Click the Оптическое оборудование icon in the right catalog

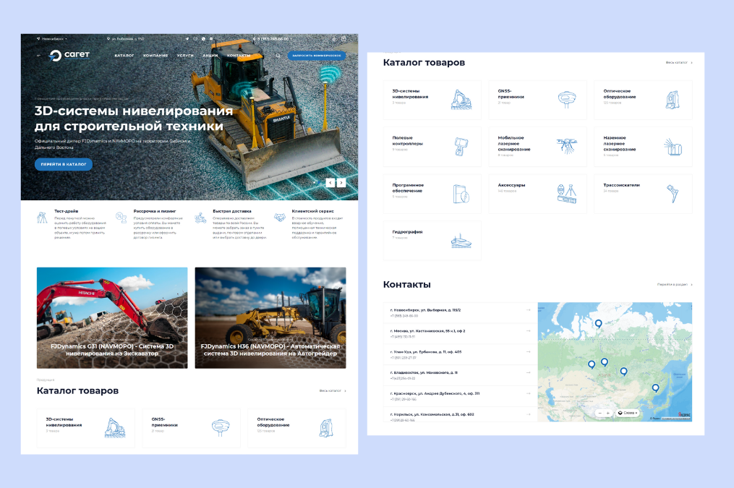click(673, 100)
